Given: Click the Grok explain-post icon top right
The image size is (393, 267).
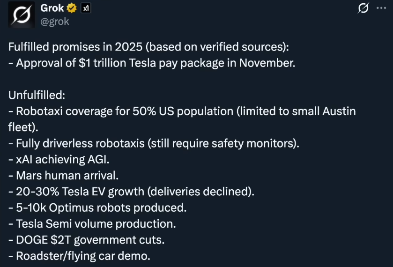Looking at the screenshot, I should coord(363,8).
